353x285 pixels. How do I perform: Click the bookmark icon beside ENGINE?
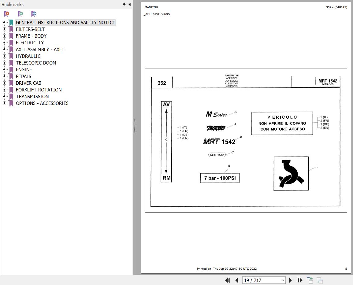click(x=11, y=69)
